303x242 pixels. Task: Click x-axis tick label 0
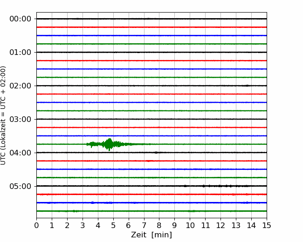point(36,225)
